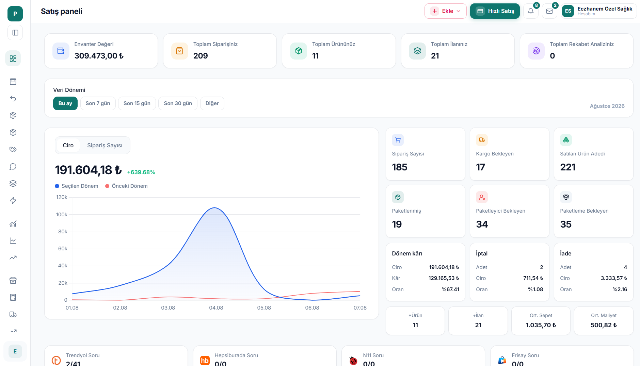The image size is (640, 366).
Task: Open the returns arrow sidebar icon
Action: click(13, 98)
